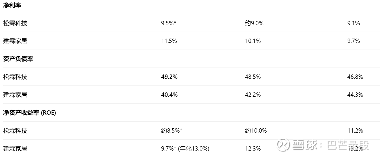Select 建霖家居 under 资产负债率

point(15,95)
